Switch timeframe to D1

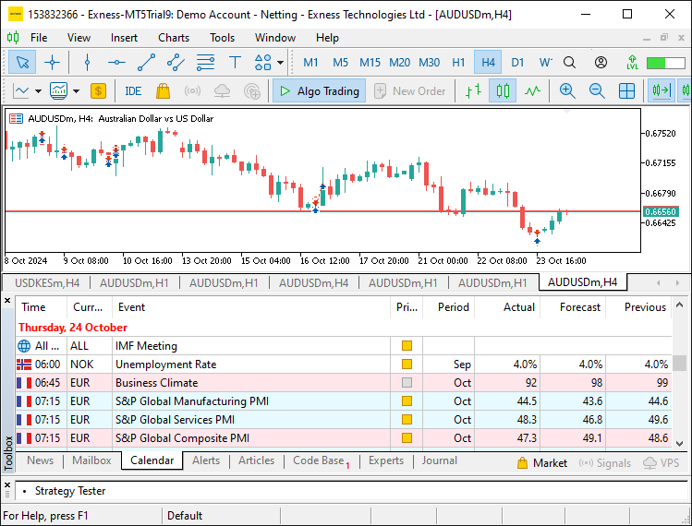tap(517, 62)
